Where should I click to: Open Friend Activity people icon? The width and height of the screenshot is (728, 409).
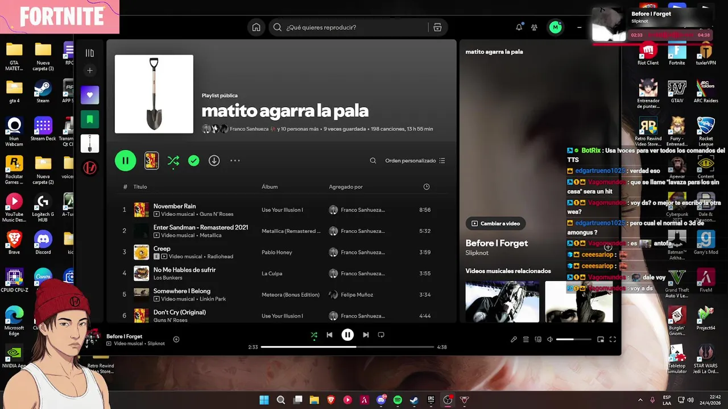535,27
